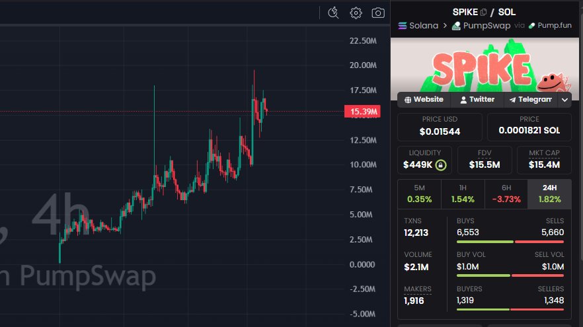
Task: Open the Telegram link button
Action: coord(531,100)
